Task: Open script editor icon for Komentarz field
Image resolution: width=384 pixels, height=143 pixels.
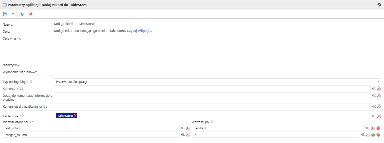Action: pyautogui.click(x=379, y=89)
